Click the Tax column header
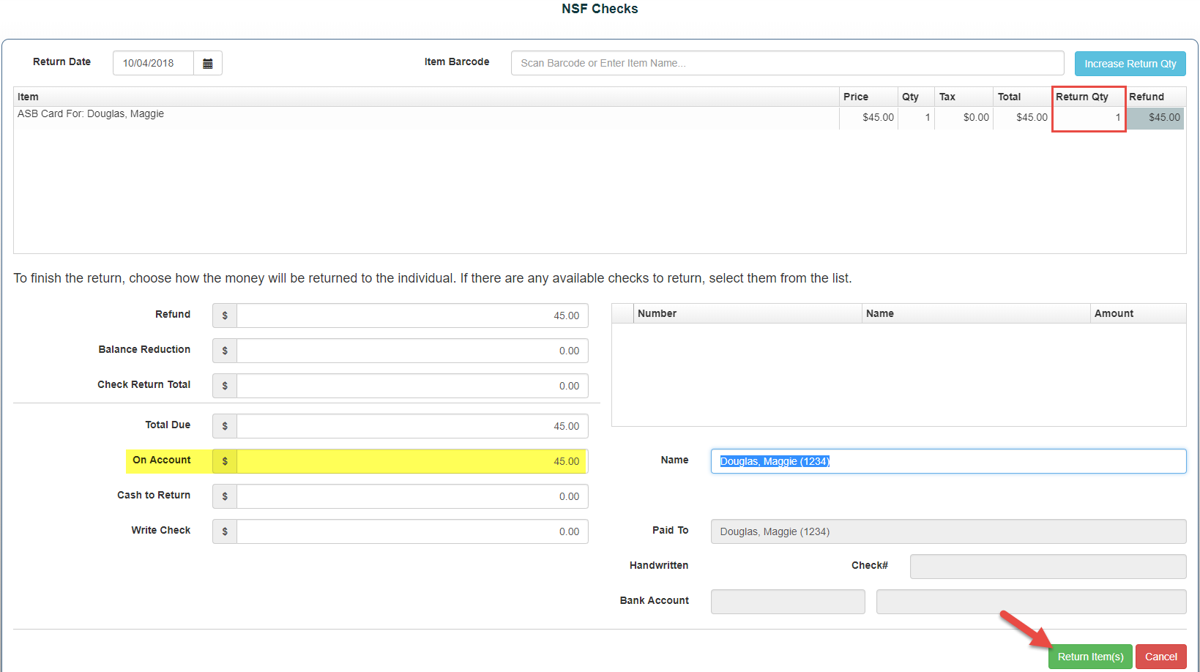 [x=964, y=97]
